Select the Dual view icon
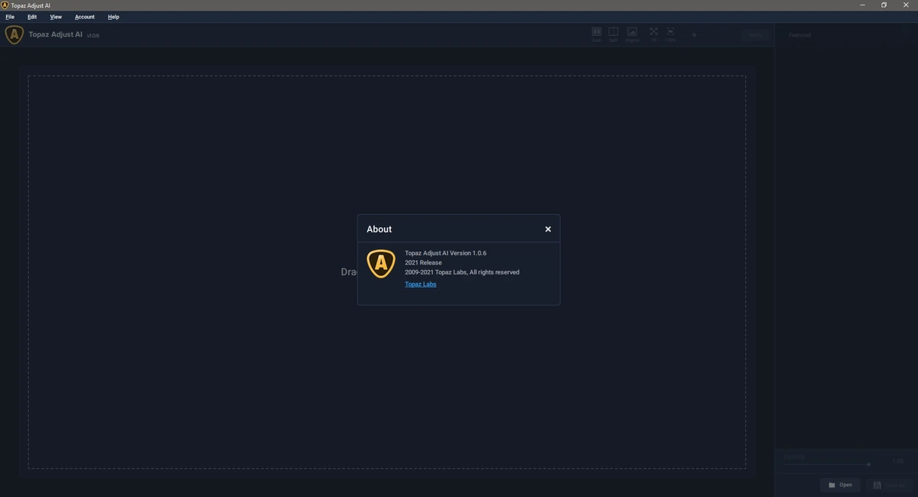918x497 pixels. [597, 34]
